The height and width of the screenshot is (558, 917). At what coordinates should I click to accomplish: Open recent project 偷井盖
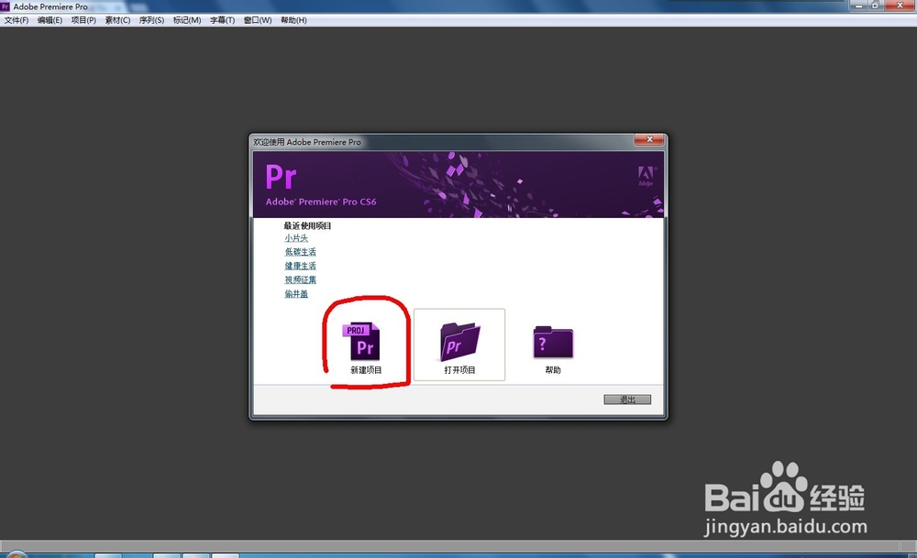click(296, 294)
